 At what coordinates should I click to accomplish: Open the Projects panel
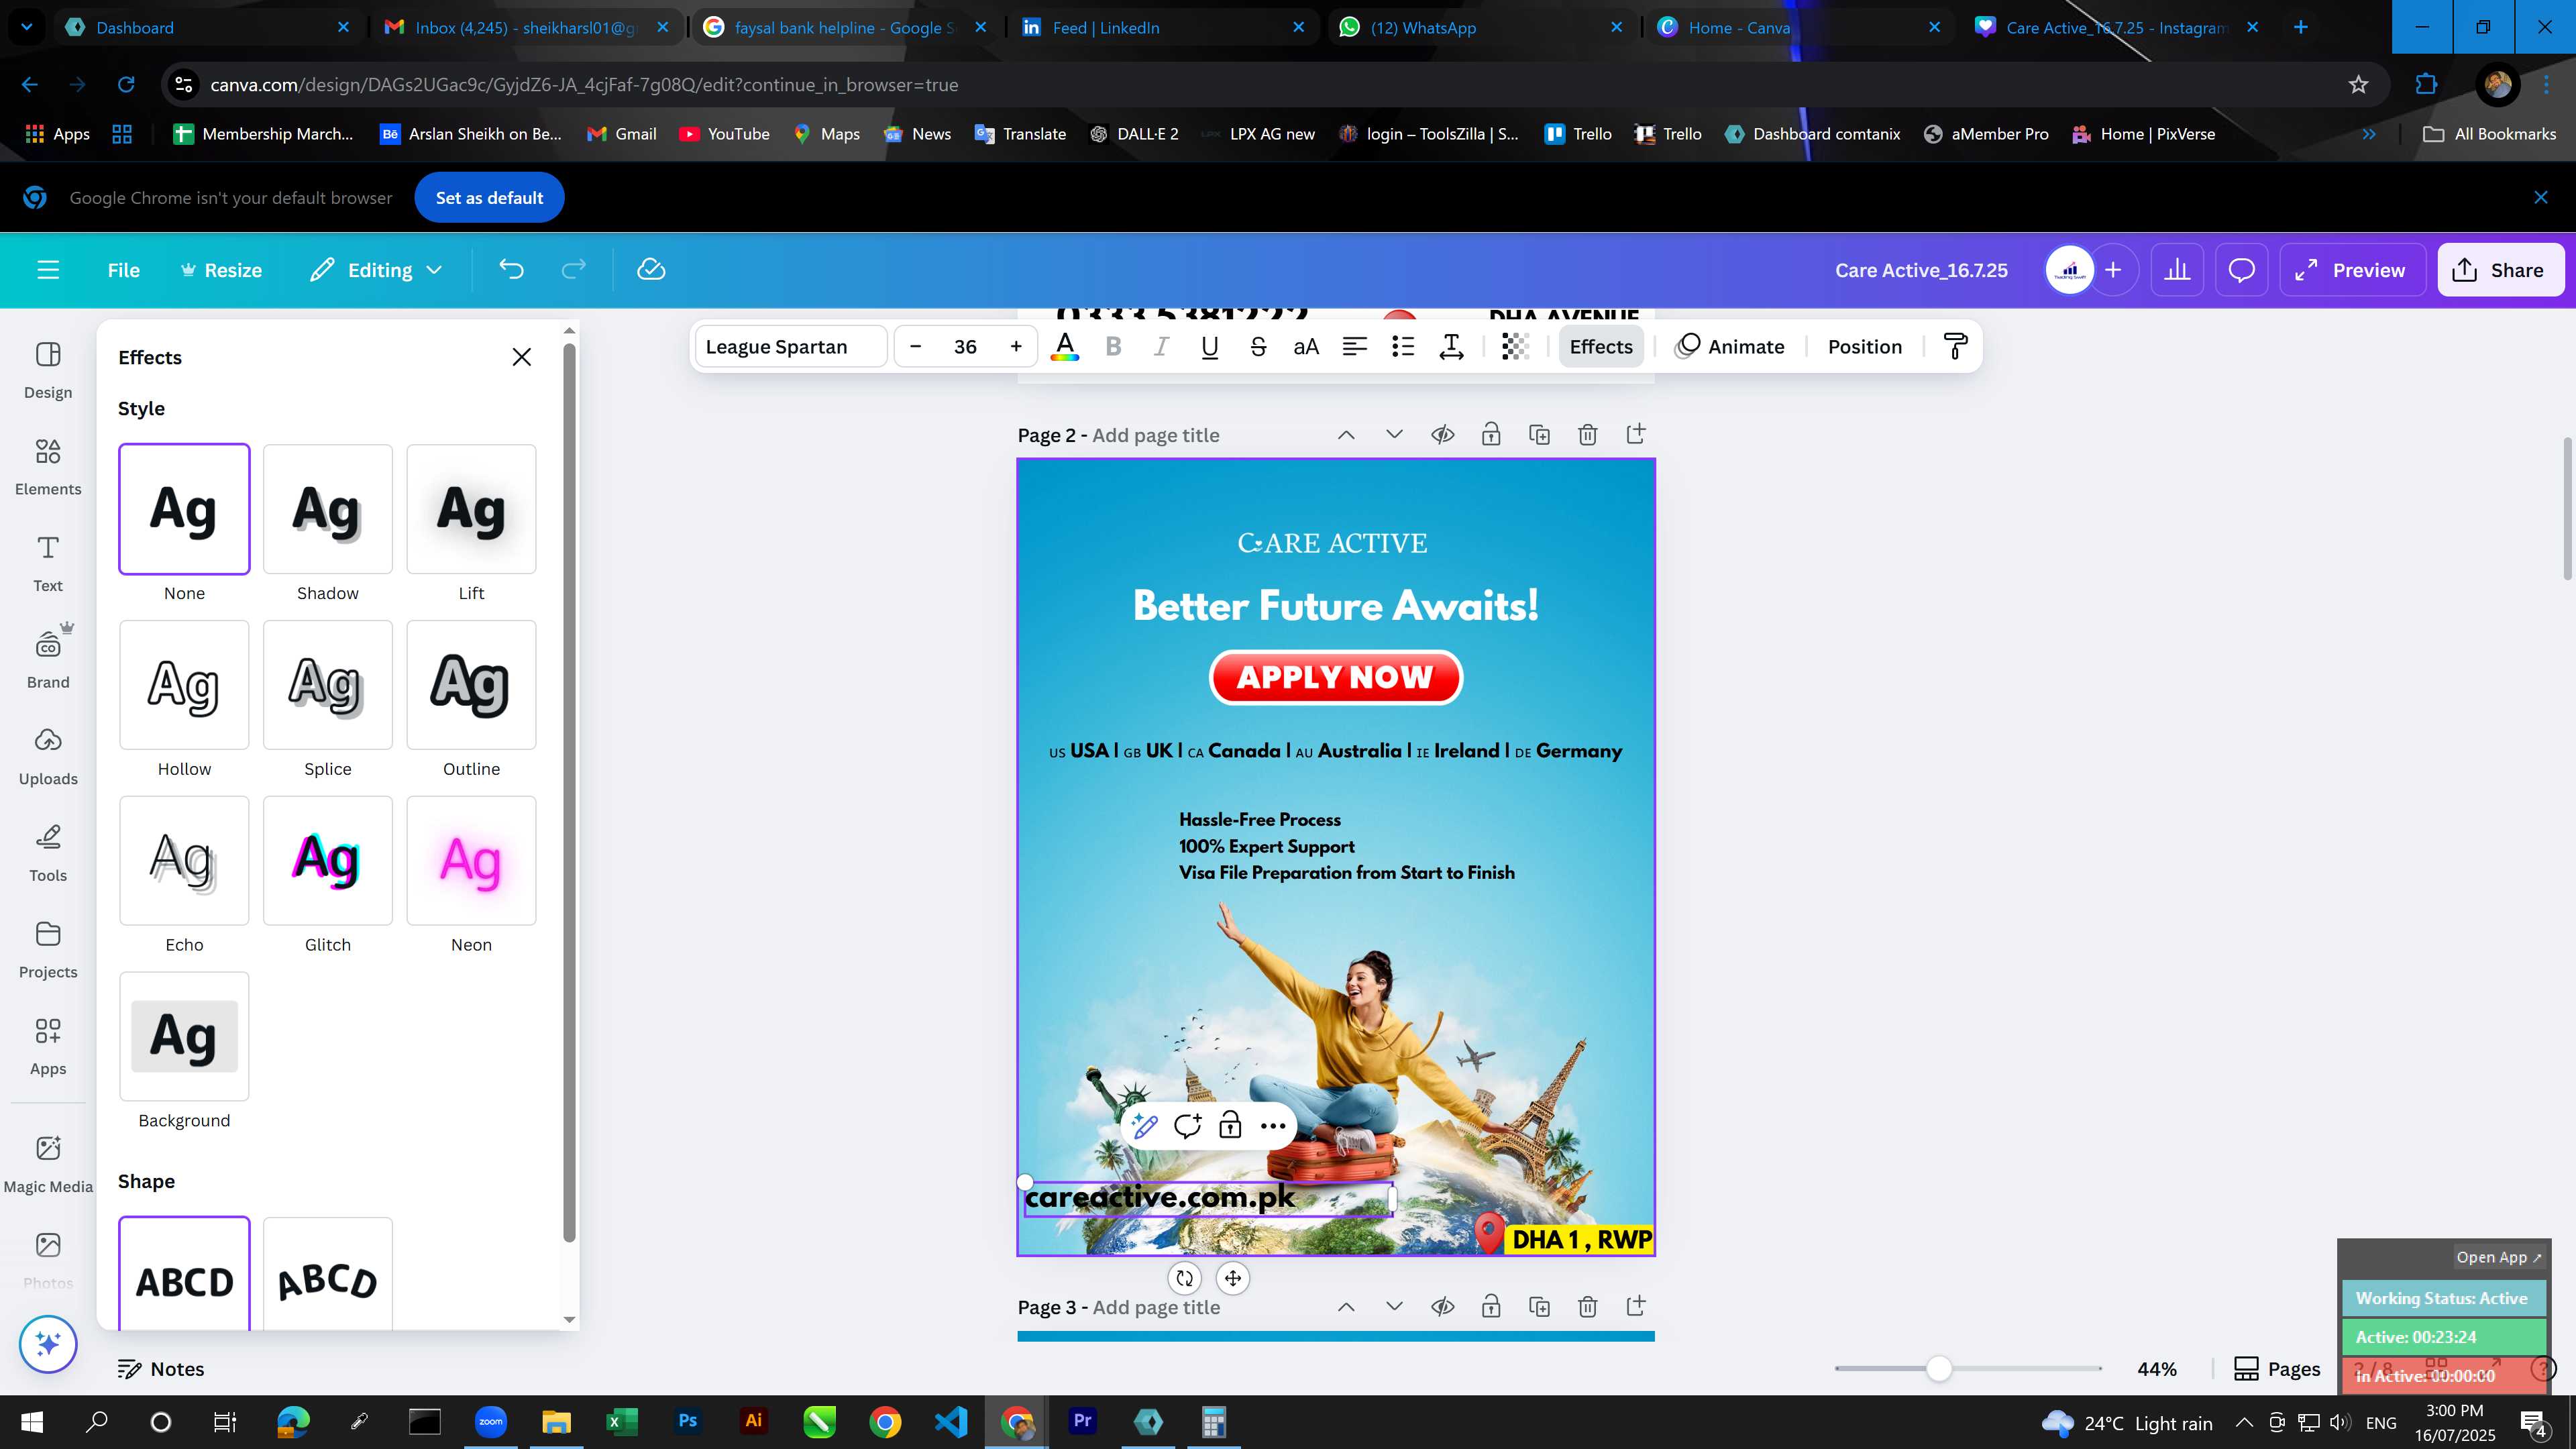[x=48, y=950]
